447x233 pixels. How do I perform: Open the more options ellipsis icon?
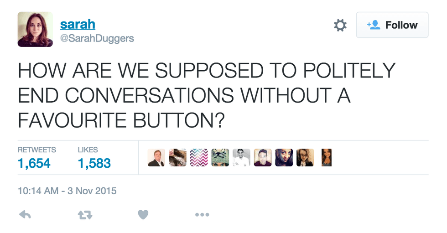coord(202,215)
